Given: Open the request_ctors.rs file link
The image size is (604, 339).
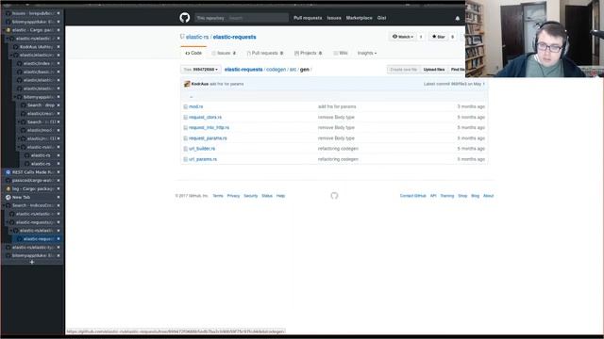Looking at the screenshot, I should 205,117.
